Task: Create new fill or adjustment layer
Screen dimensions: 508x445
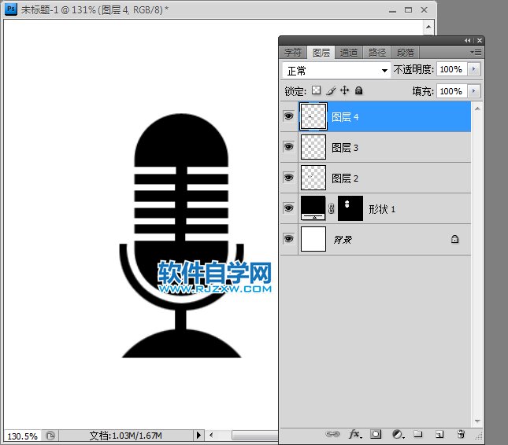Action: point(399,434)
